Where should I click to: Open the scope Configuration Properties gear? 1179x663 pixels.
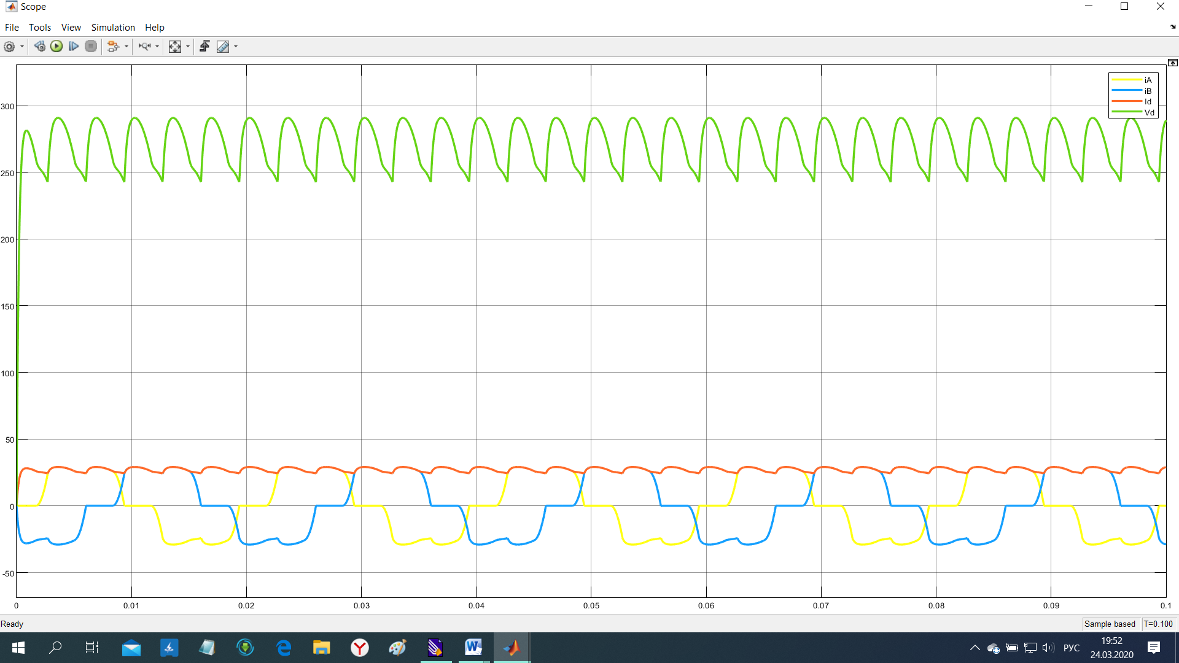pos(9,47)
